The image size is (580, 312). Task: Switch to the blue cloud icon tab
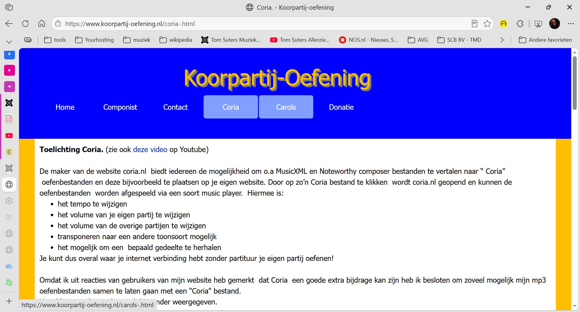tap(9, 266)
